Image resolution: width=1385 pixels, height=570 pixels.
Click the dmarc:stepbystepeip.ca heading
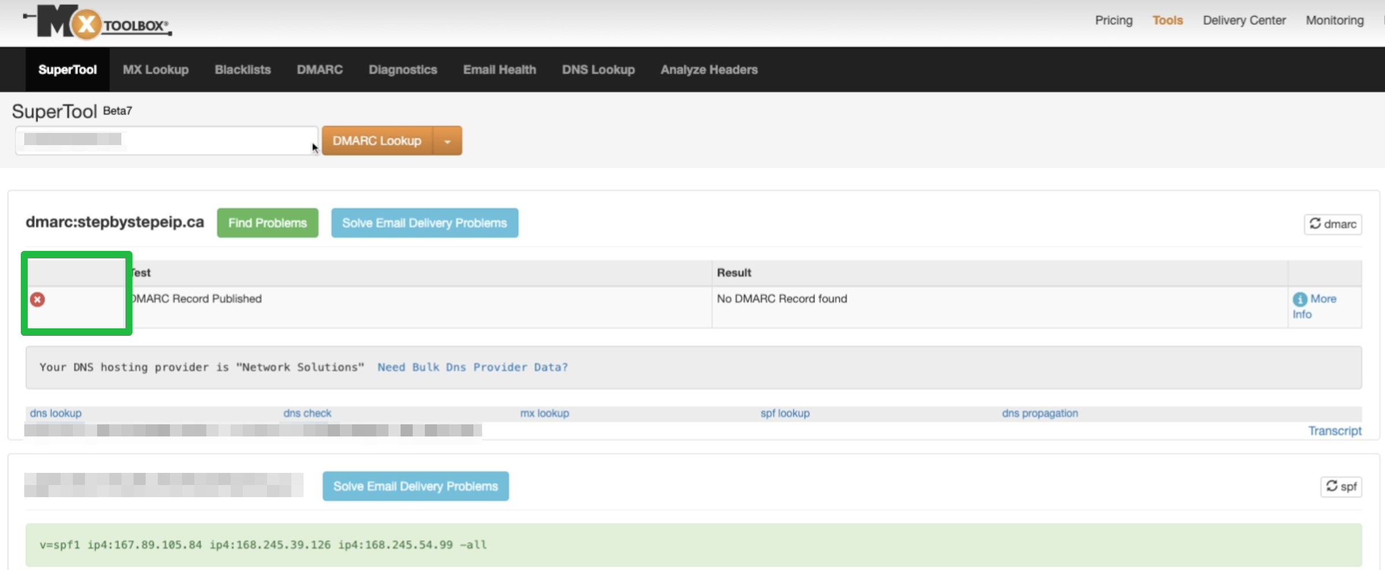[x=114, y=222]
